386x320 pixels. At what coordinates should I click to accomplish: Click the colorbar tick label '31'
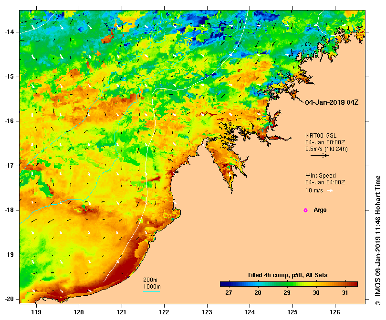coord(345,293)
